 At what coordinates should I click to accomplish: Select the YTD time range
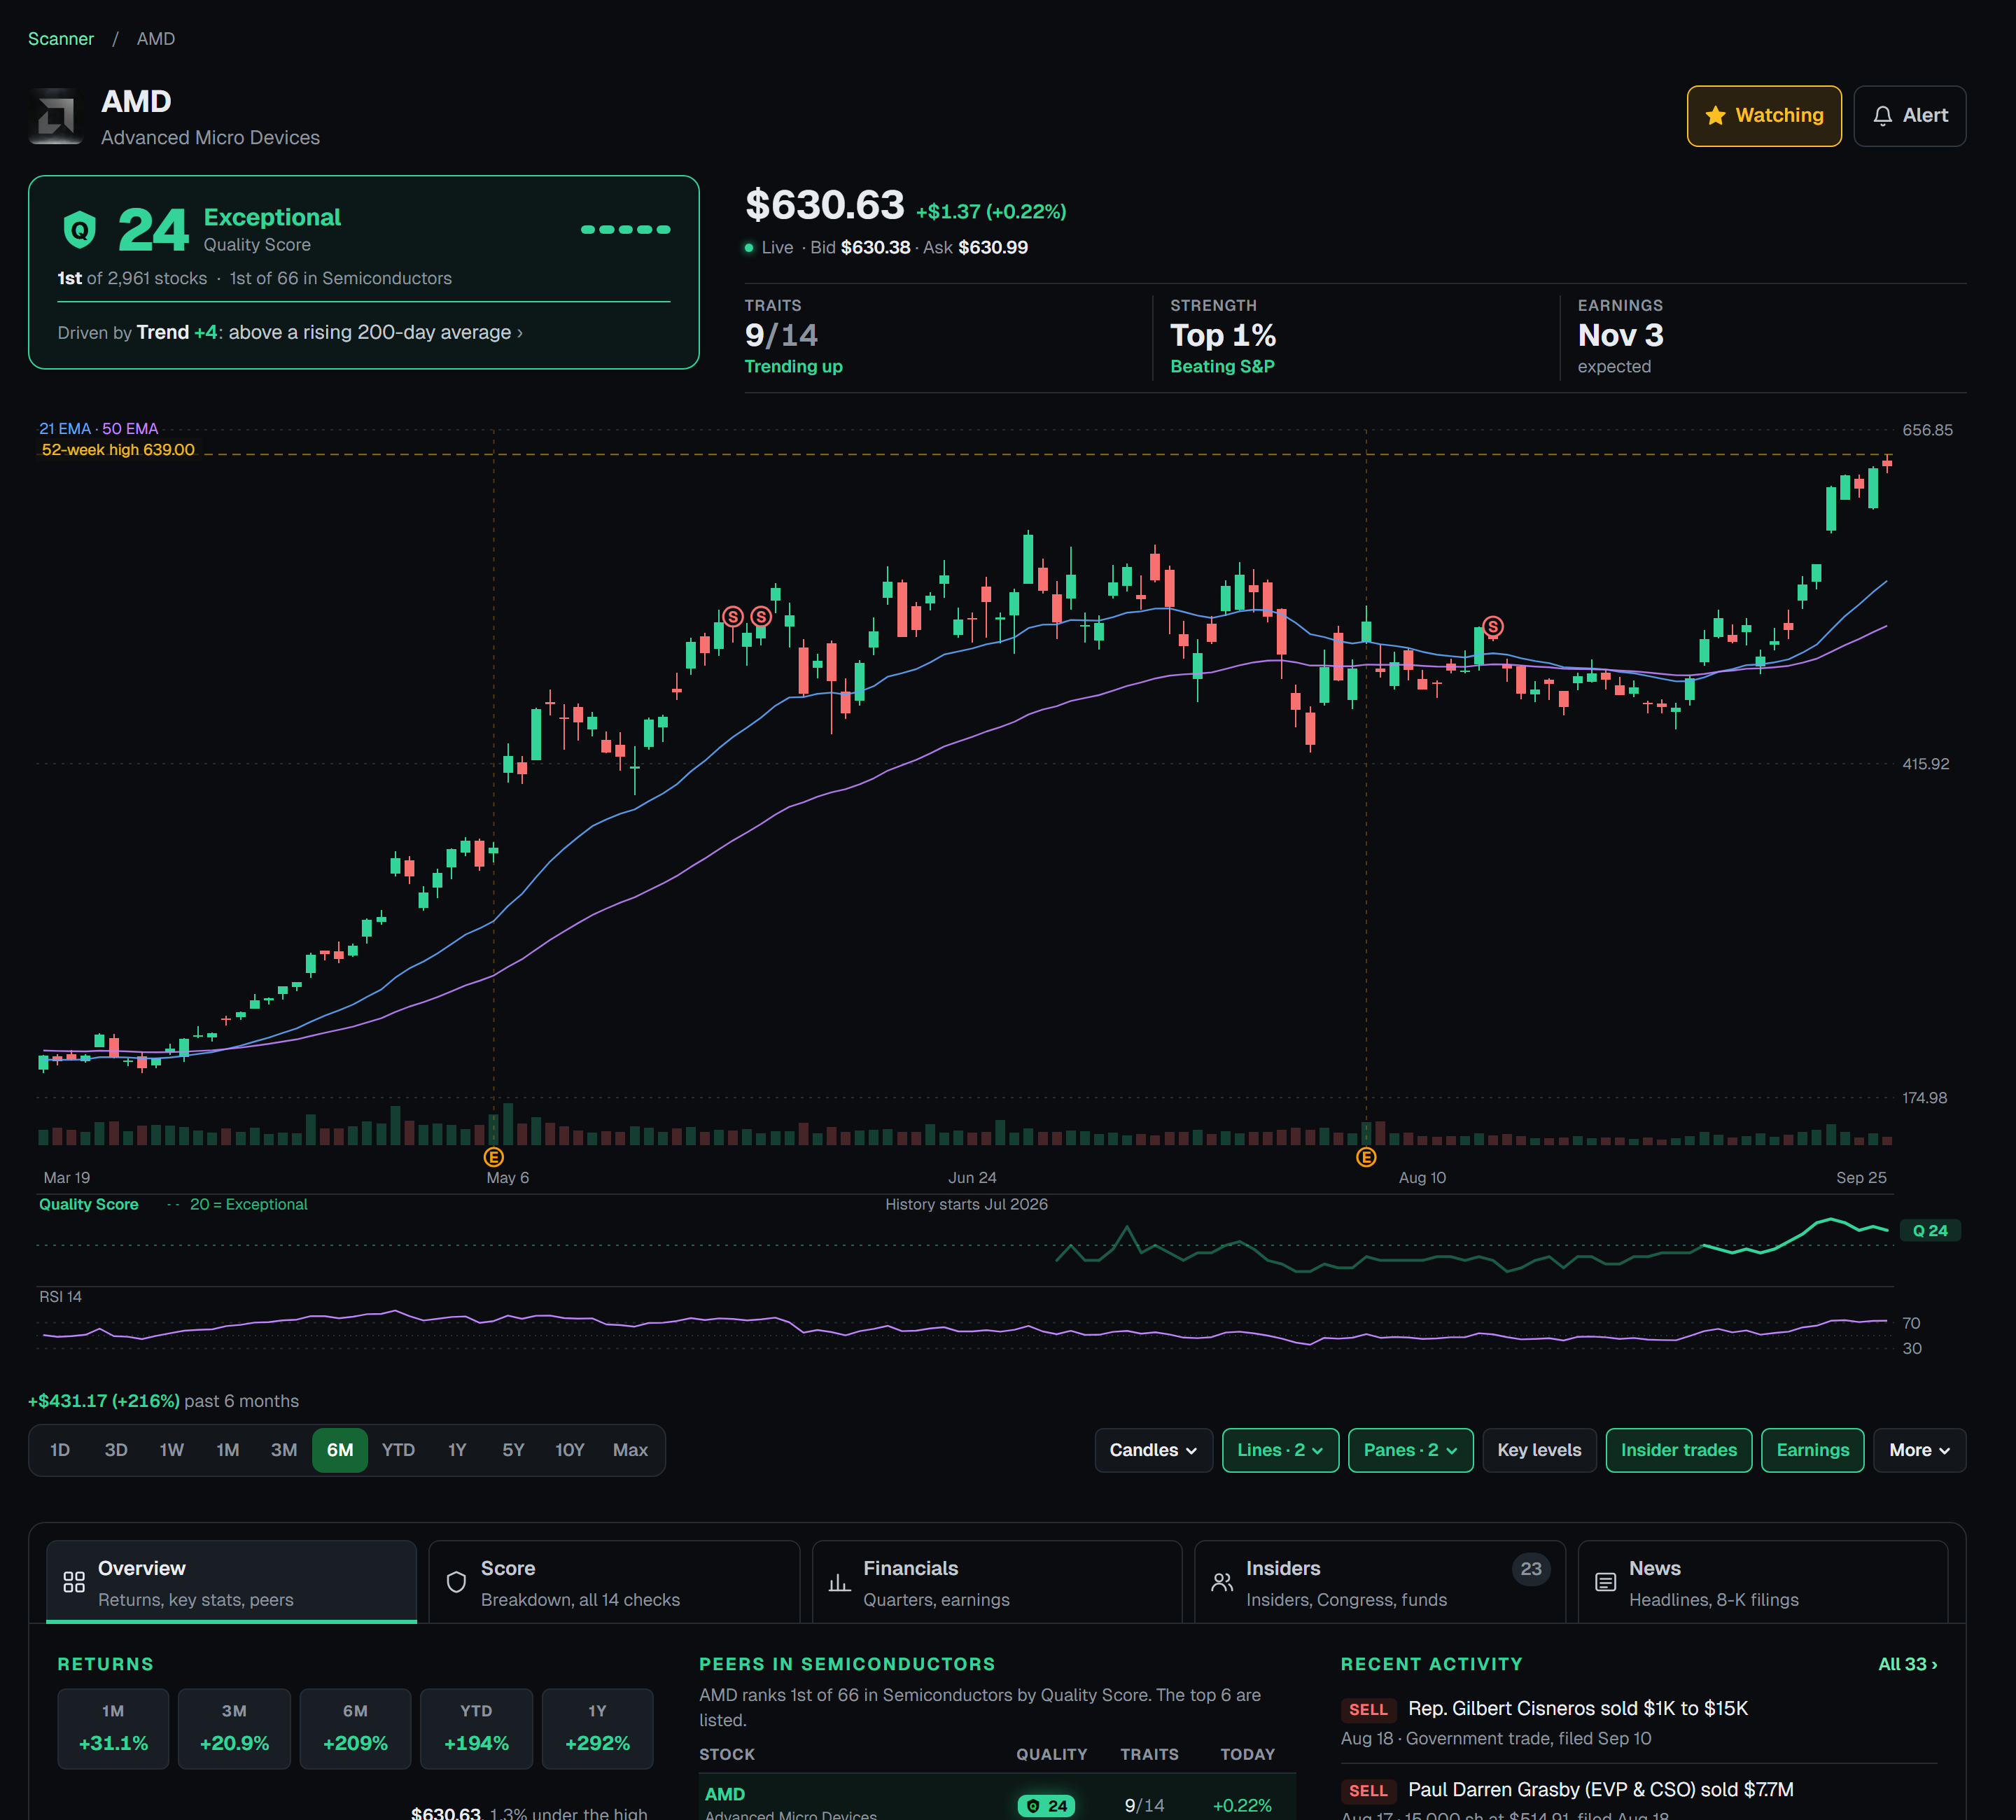[398, 1450]
